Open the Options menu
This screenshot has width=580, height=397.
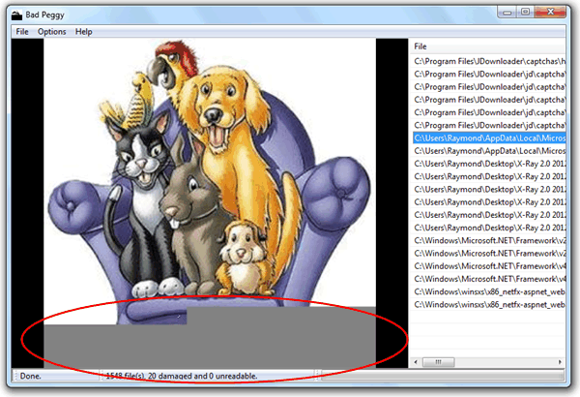click(x=52, y=32)
